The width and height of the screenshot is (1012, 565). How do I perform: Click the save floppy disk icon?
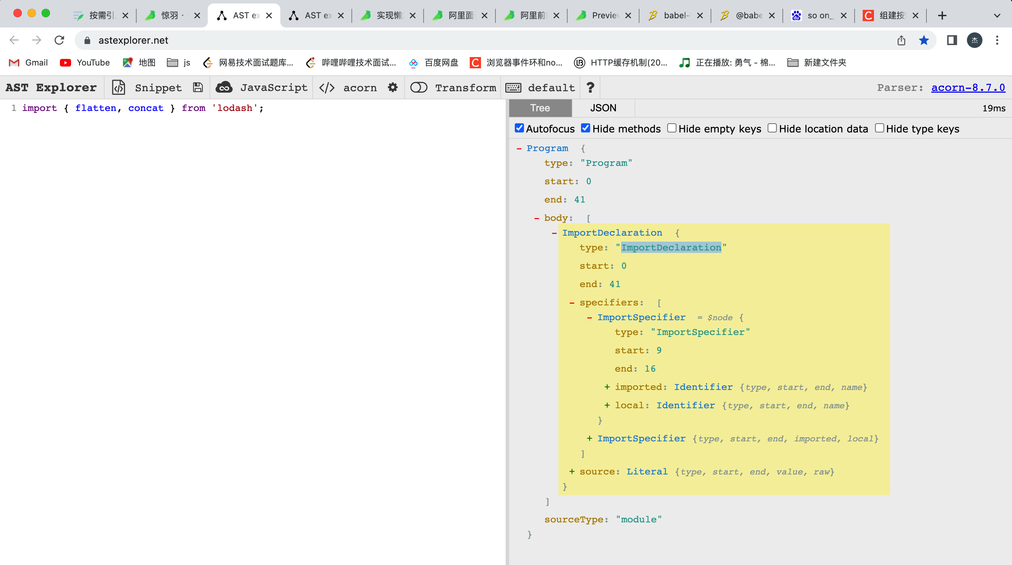(x=198, y=87)
